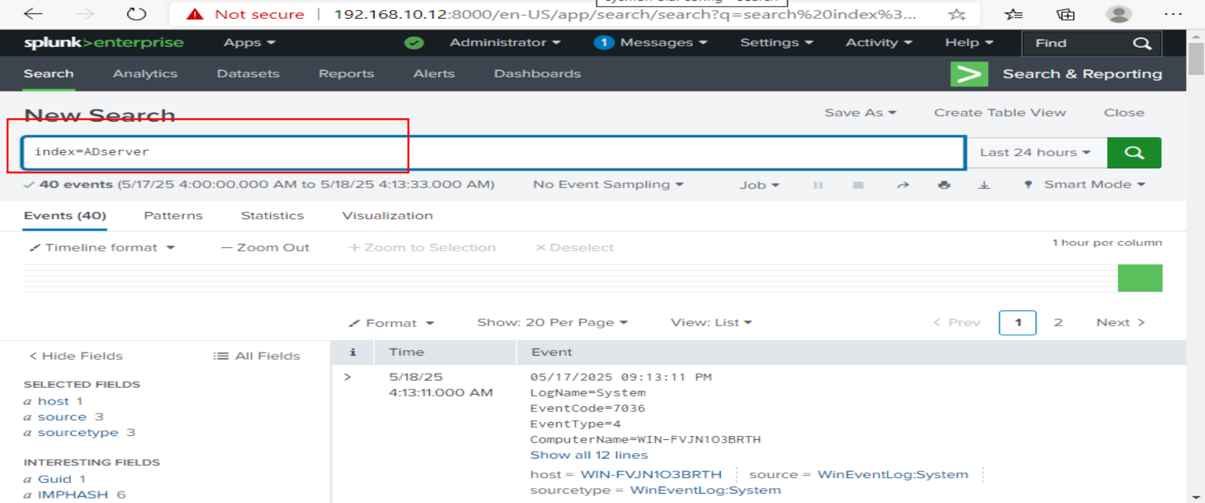Click the event info column icon
Viewport: 1205px width, 503px height.
point(352,352)
